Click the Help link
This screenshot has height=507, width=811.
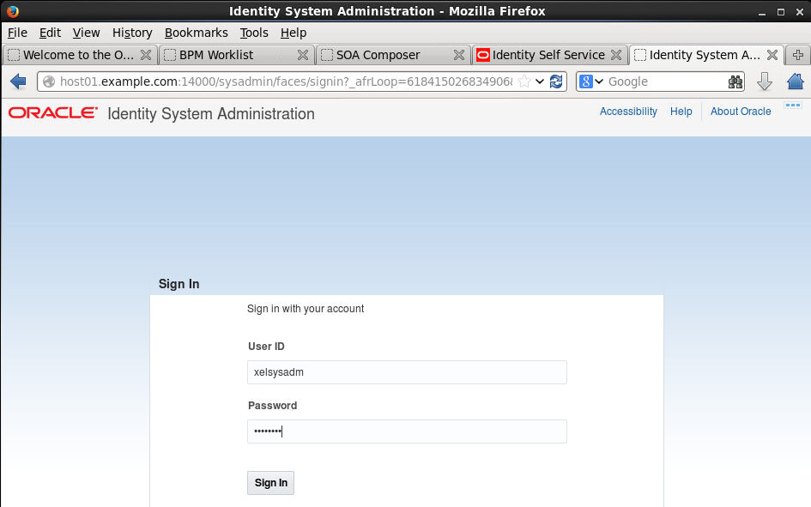681,112
